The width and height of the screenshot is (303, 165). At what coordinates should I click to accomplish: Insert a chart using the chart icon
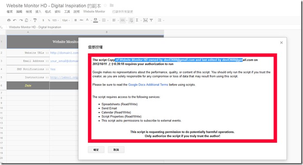(145, 20)
